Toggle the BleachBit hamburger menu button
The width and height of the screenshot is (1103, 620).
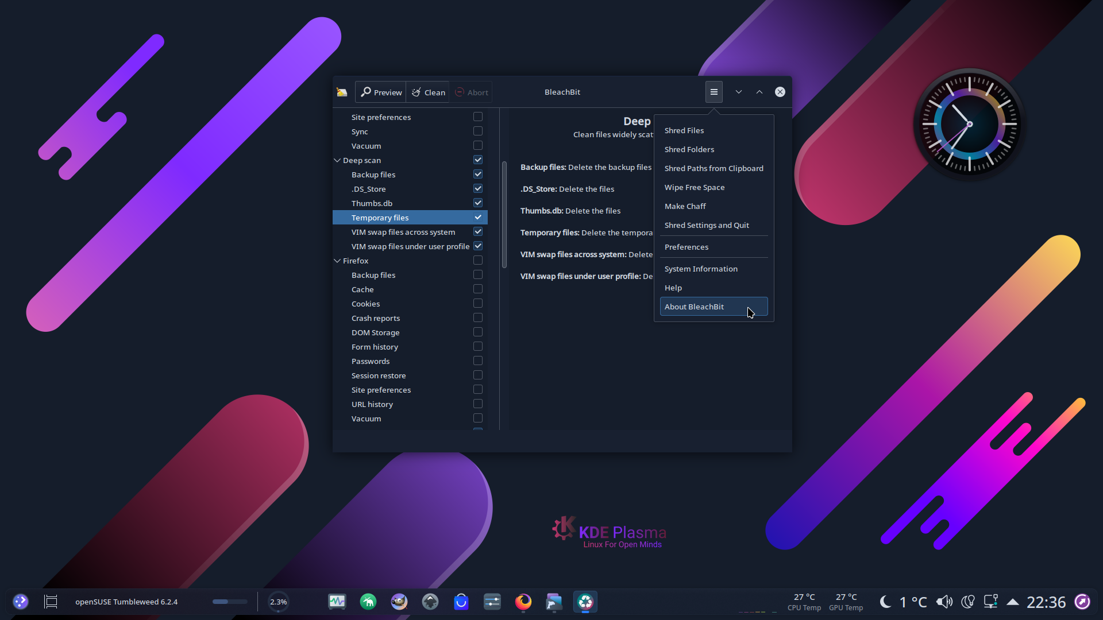714,92
